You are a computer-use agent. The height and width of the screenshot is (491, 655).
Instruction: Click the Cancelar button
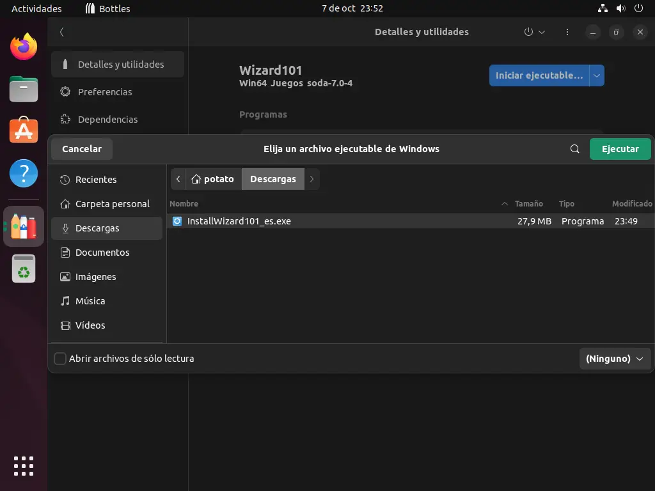point(82,148)
